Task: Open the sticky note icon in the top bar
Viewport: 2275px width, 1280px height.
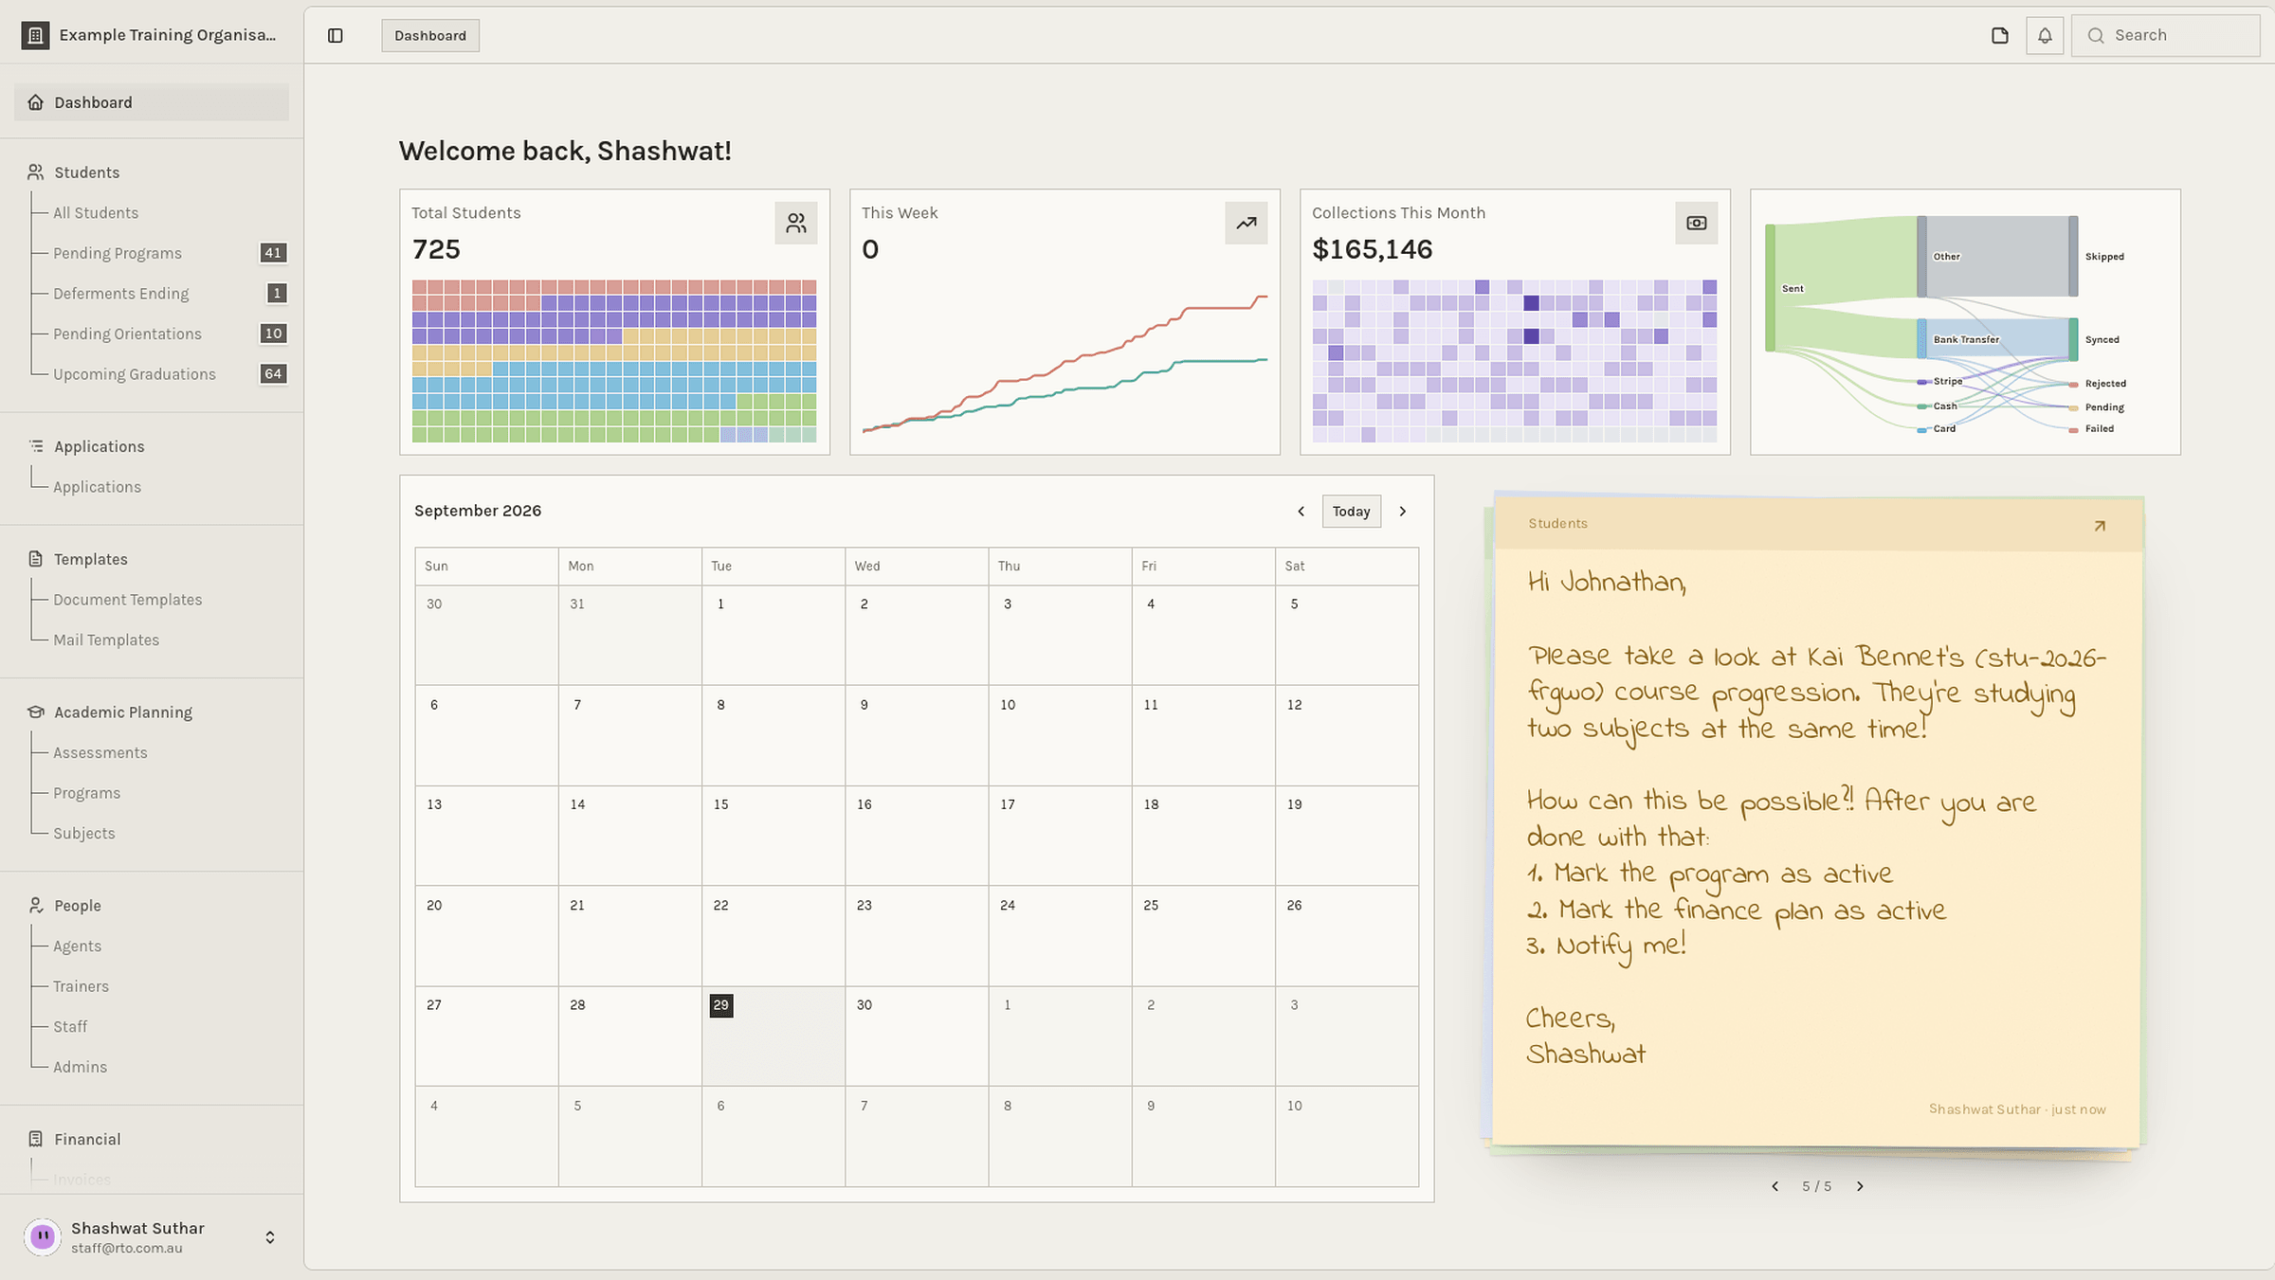Action: 2000,35
